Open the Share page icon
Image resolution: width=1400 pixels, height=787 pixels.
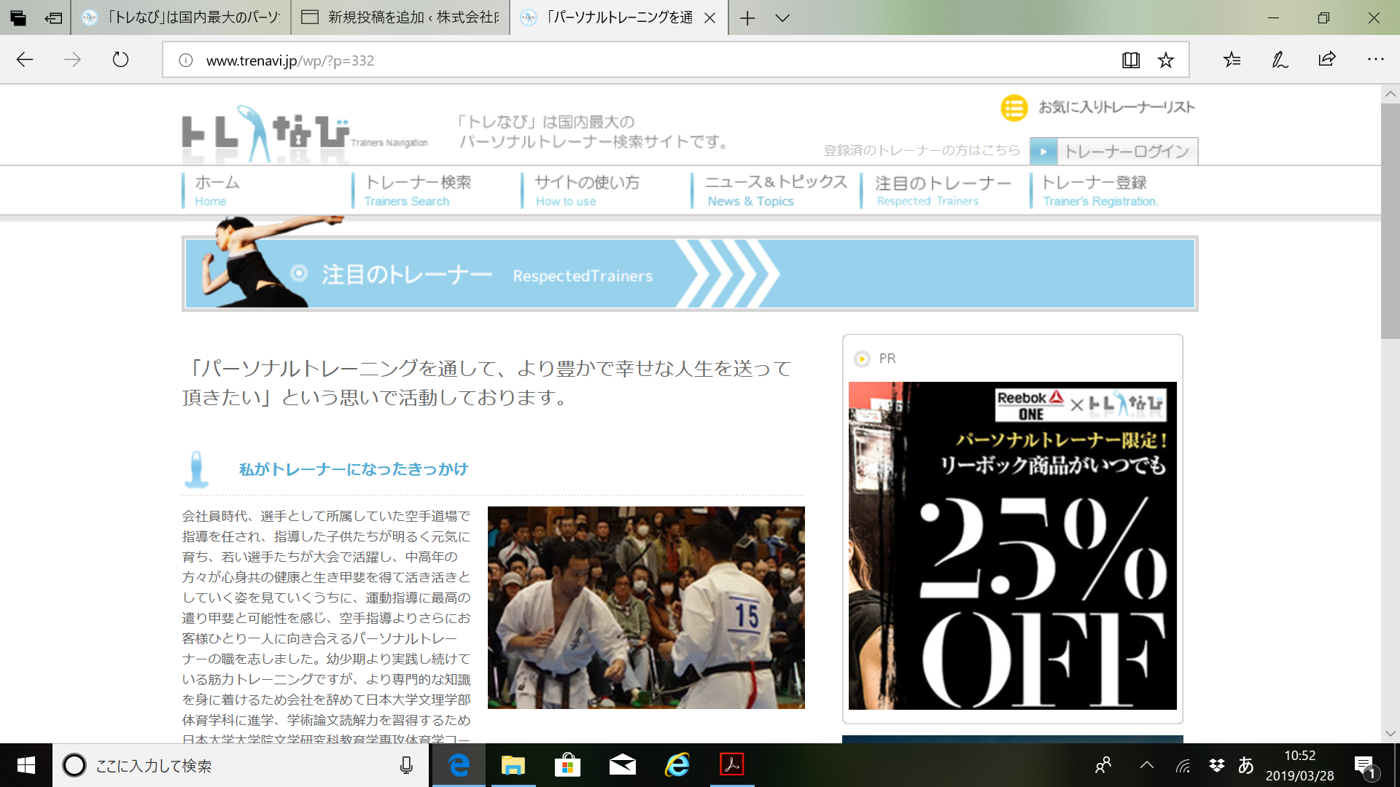pos(1327,60)
